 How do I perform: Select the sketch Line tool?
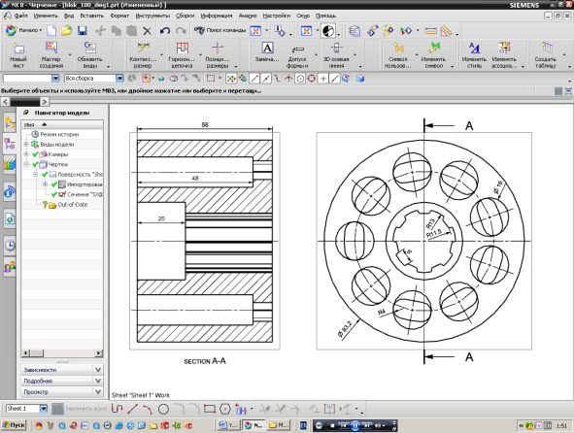[x=132, y=409]
